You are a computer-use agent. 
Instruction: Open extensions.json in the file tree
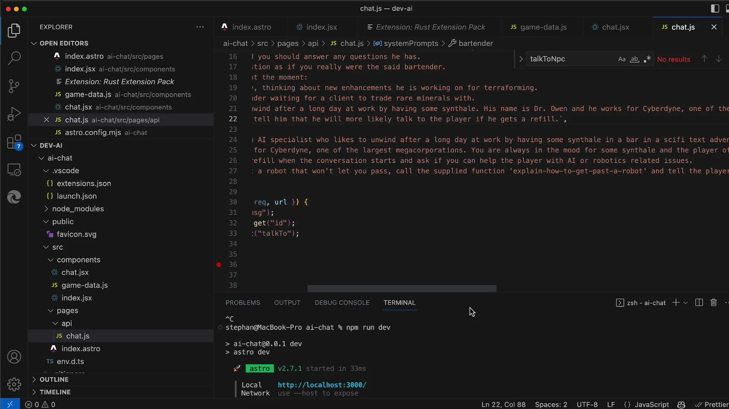(84, 184)
